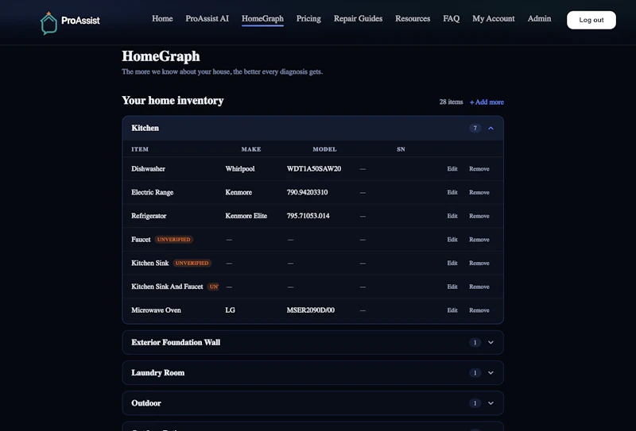The image size is (636, 431).
Task: Open the Pricing page
Action: [308, 18]
